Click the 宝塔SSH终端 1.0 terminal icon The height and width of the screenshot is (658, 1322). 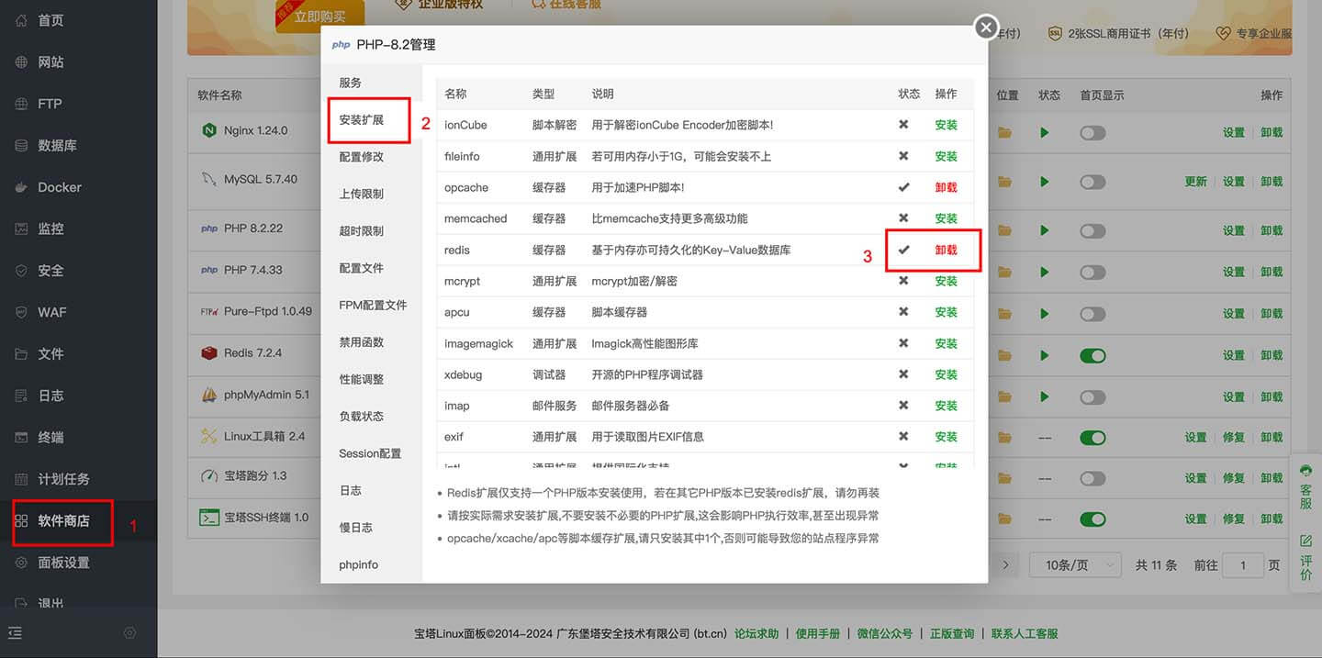[x=208, y=517]
